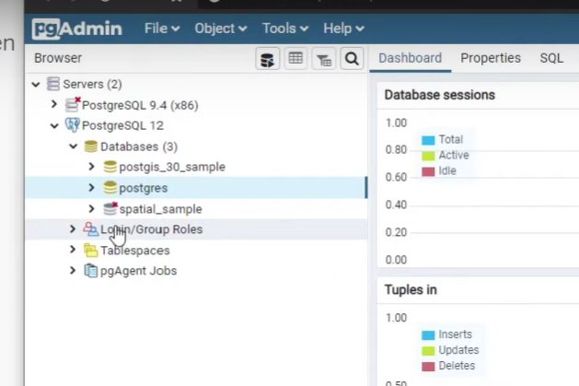
Task: Select the postgres database label
Action: [144, 188]
